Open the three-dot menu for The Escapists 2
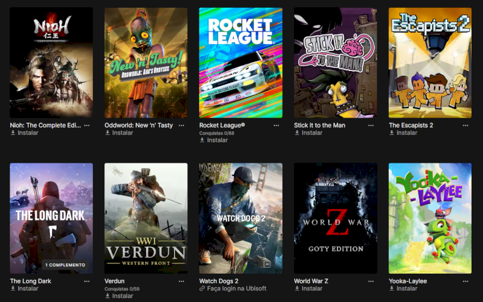 click(465, 125)
